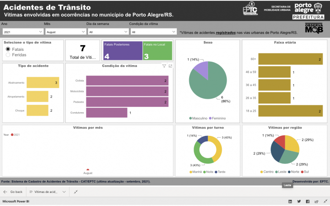Image resolution: width=330 pixels, height=206 pixels.
Task: Click the yellow Centro slice in região pie
Action: (x=292, y=143)
